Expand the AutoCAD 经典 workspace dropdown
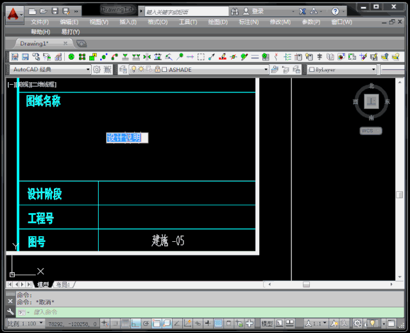Viewport: 410px width, 333px height. pyautogui.click(x=88, y=69)
